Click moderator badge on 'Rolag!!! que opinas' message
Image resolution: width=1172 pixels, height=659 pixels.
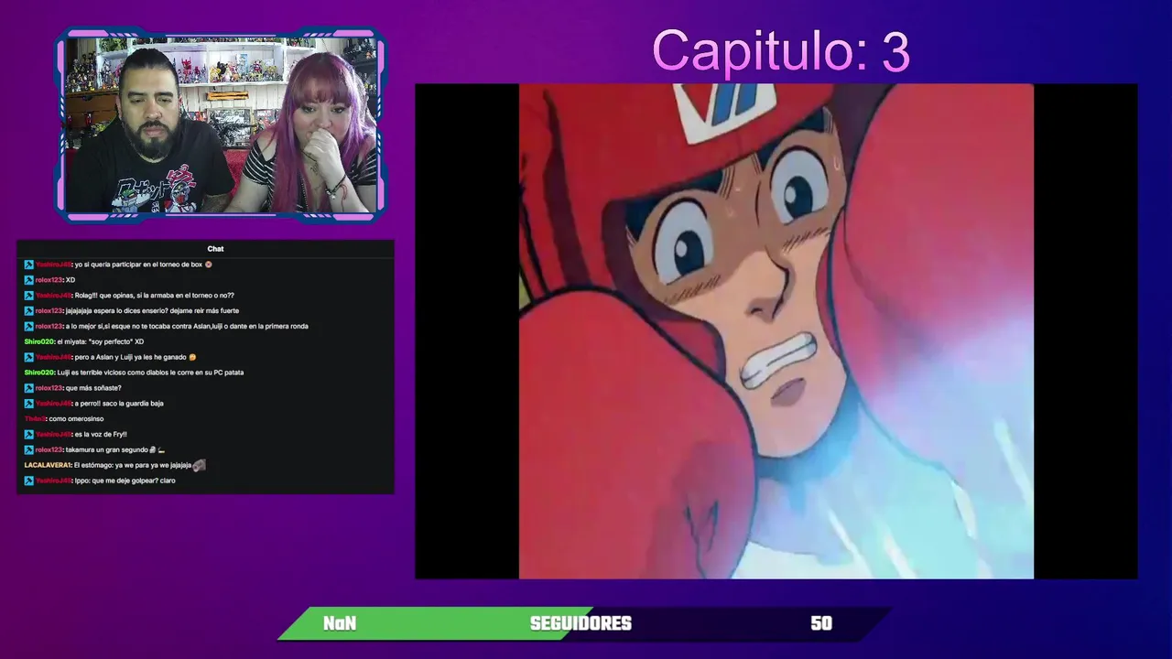click(x=28, y=296)
